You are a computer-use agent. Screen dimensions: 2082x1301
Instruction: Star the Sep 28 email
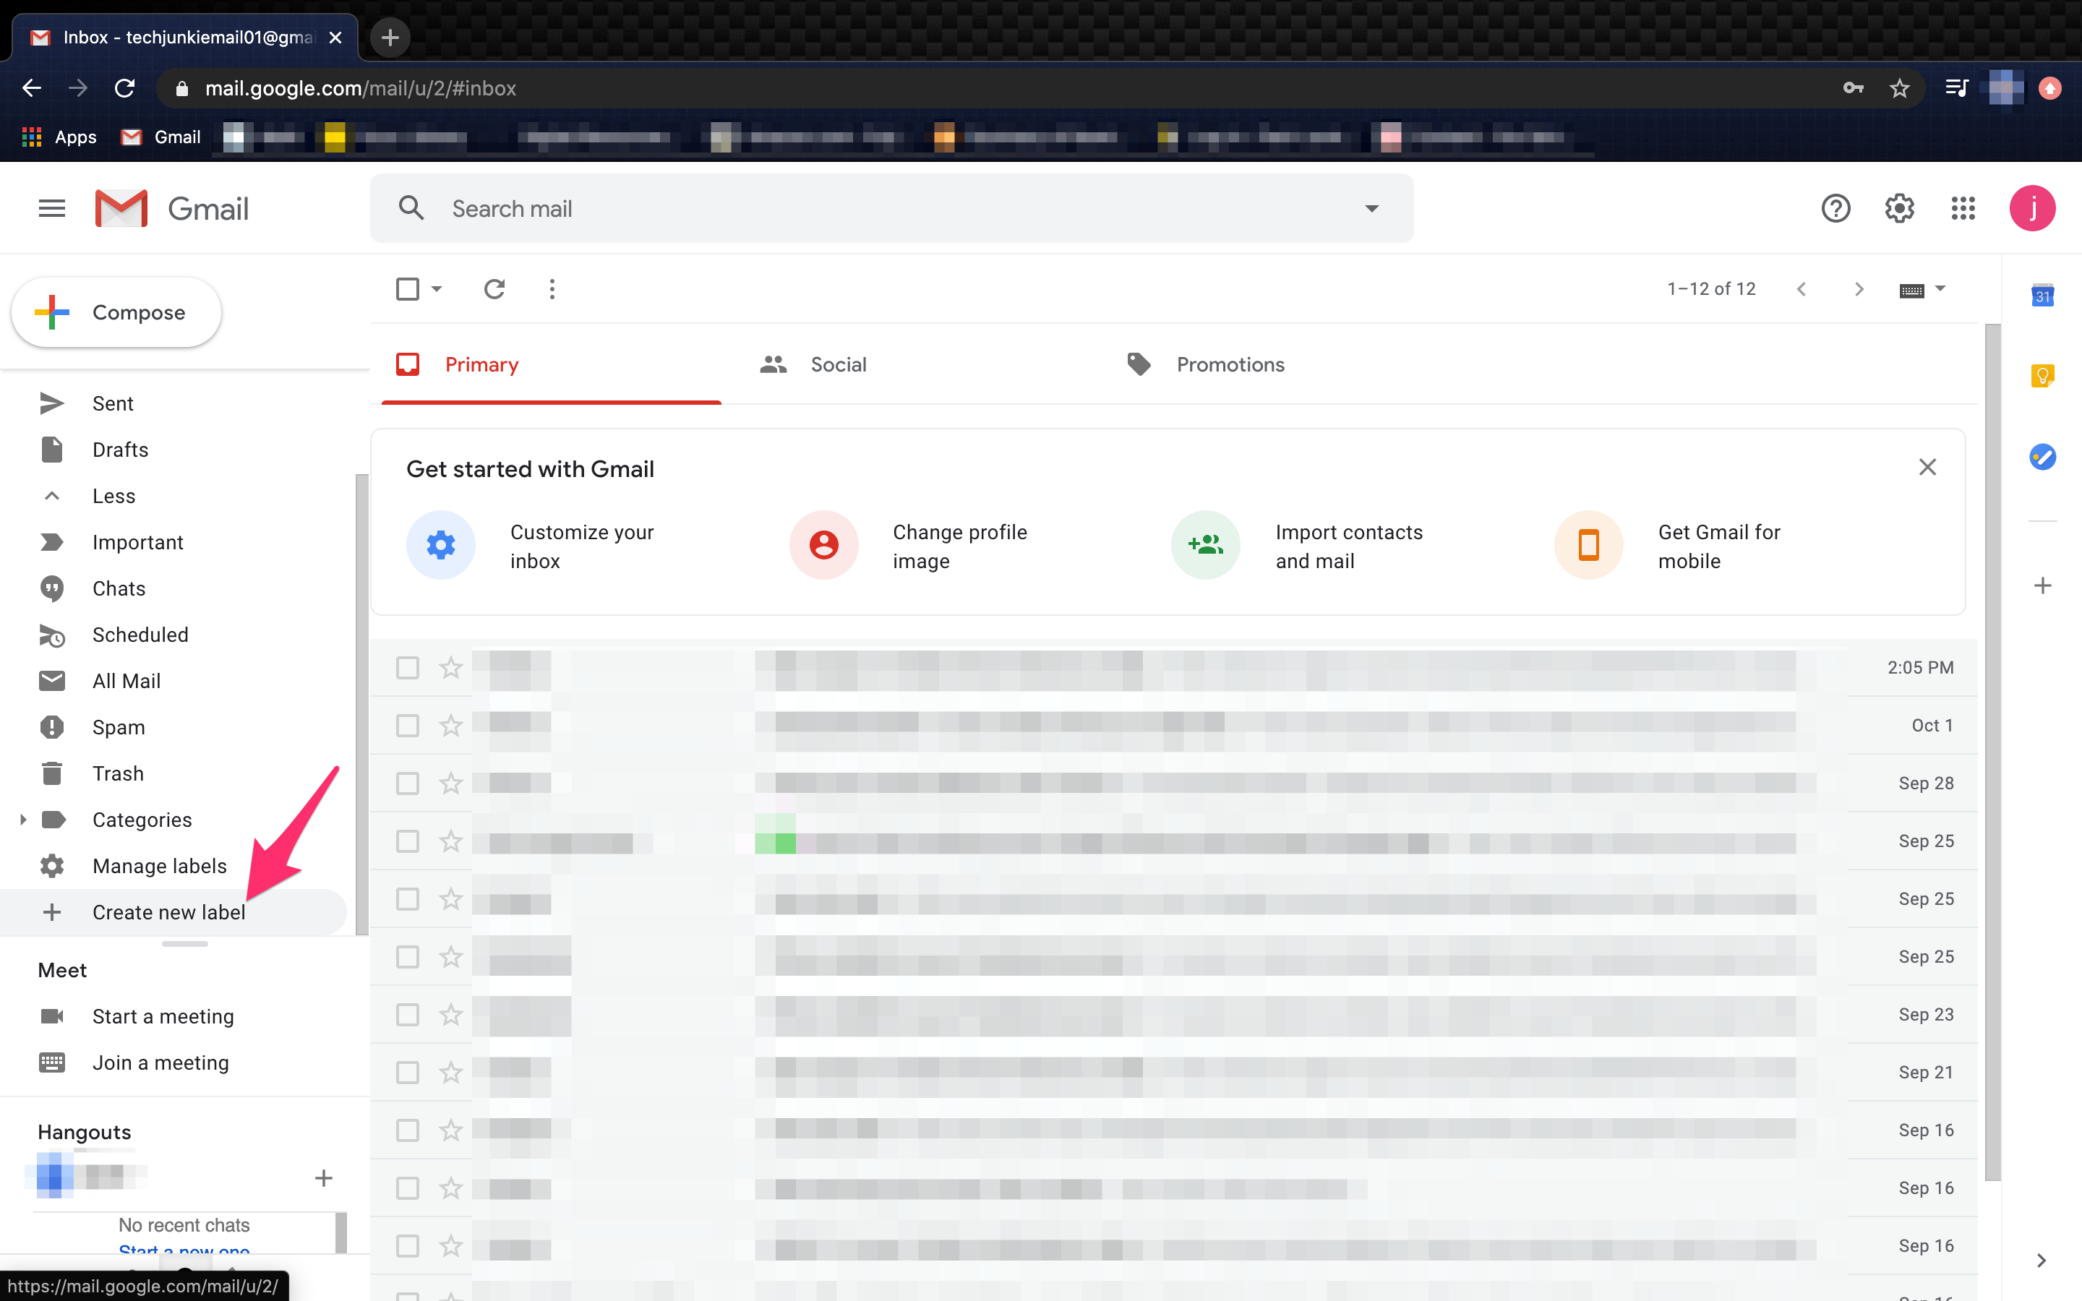click(451, 783)
